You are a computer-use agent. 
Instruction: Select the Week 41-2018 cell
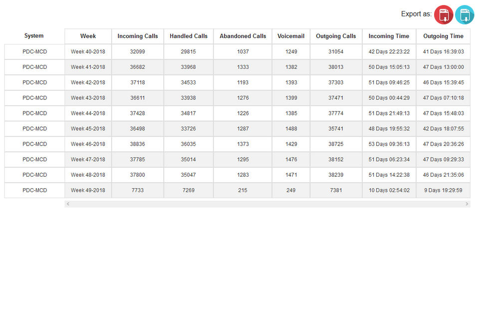pos(88,67)
